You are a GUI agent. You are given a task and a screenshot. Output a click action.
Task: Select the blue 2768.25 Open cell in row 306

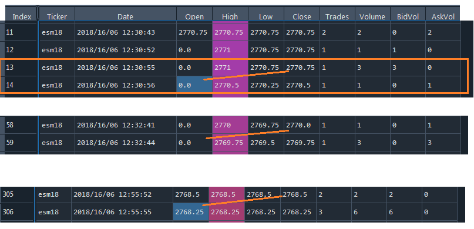click(191, 212)
